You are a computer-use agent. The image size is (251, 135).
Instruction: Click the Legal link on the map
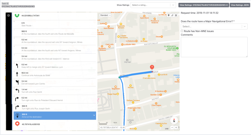(x=167, y=128)
